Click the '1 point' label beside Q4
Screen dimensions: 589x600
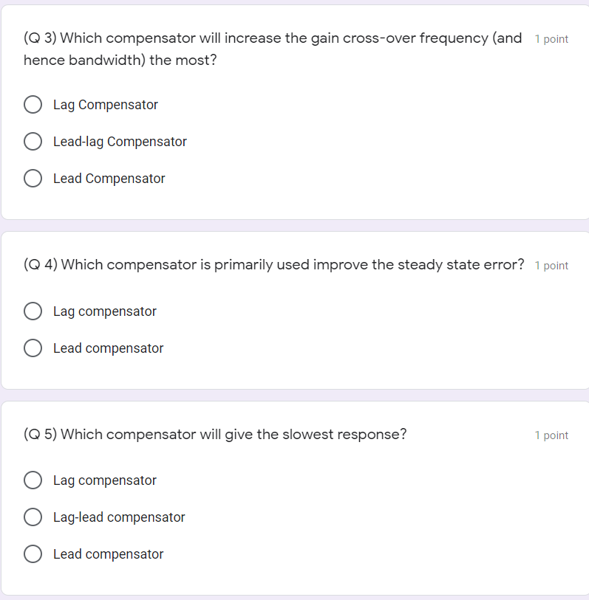551,266
